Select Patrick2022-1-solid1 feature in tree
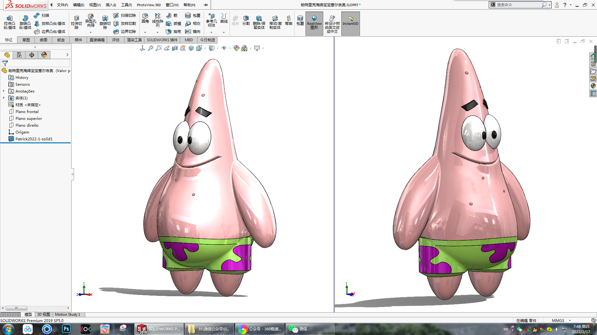Image resolution: width=597 pixels, height=335 pixels. (x=34, y=139)
